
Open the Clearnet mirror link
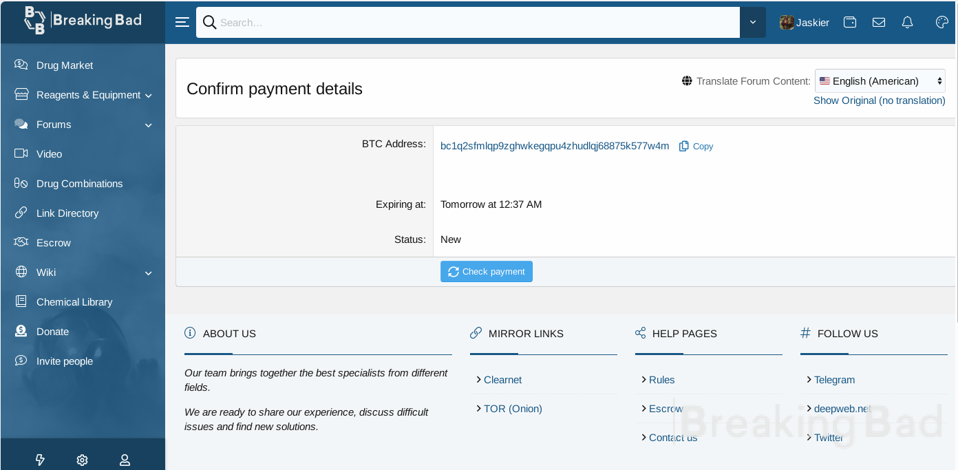[502, 380]
